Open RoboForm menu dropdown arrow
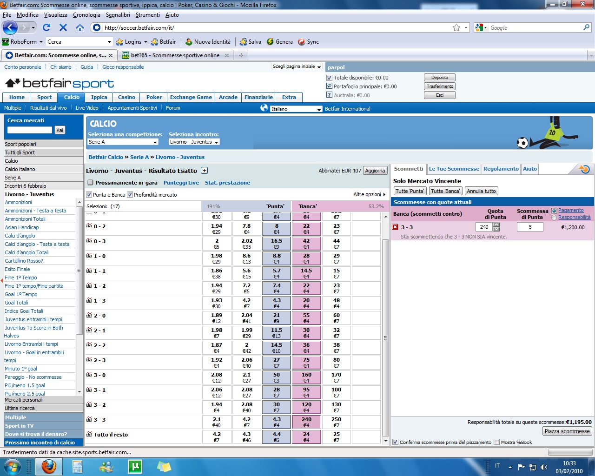595x476 pixels. click(41, 42)
